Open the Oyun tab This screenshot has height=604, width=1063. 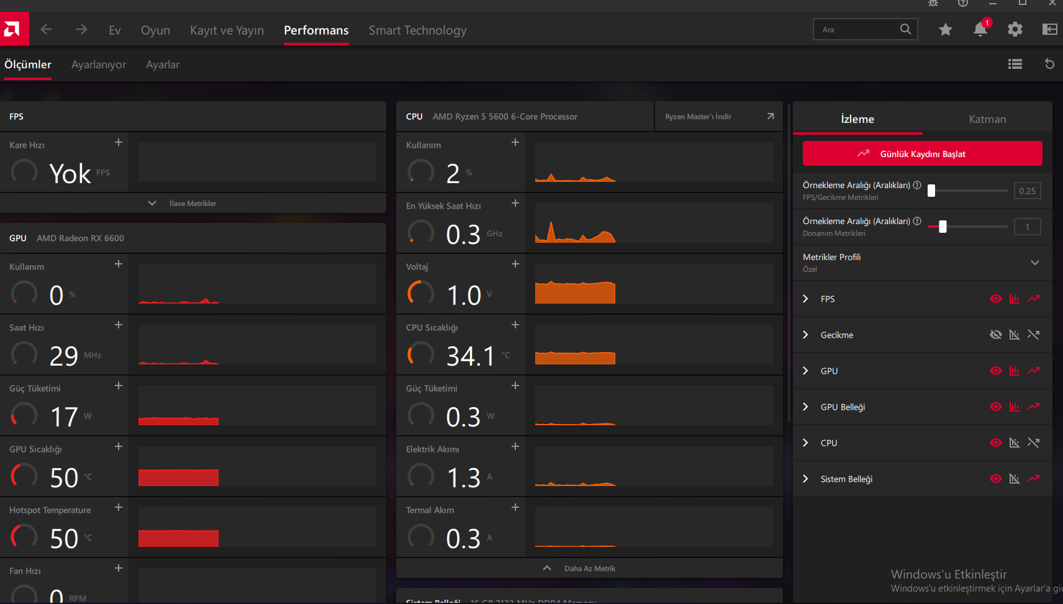pos(155,30)
